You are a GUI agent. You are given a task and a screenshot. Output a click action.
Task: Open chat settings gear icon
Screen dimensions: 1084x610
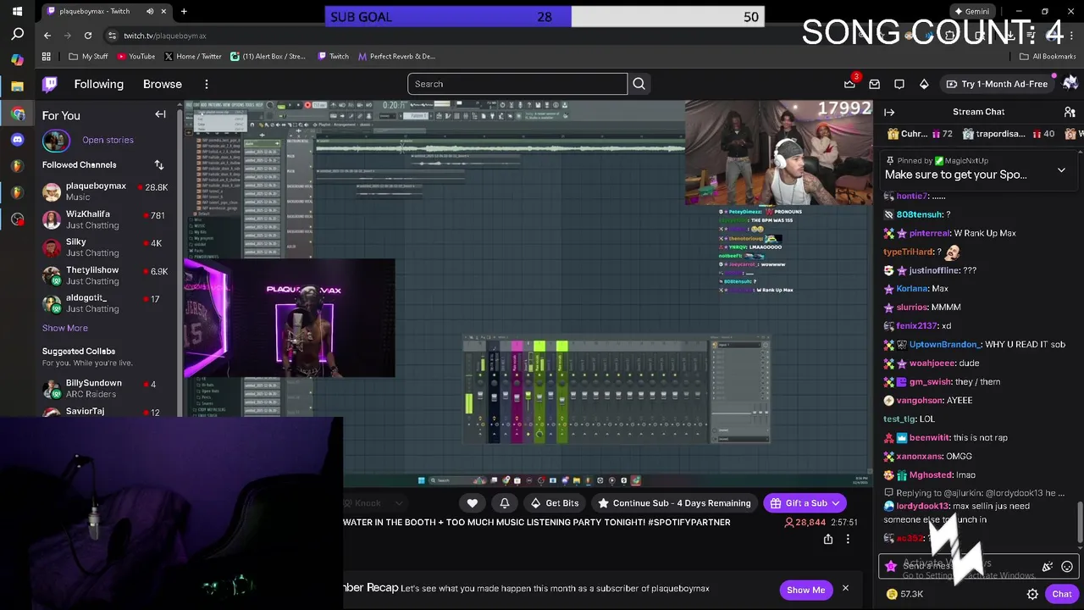(1032, 594)
